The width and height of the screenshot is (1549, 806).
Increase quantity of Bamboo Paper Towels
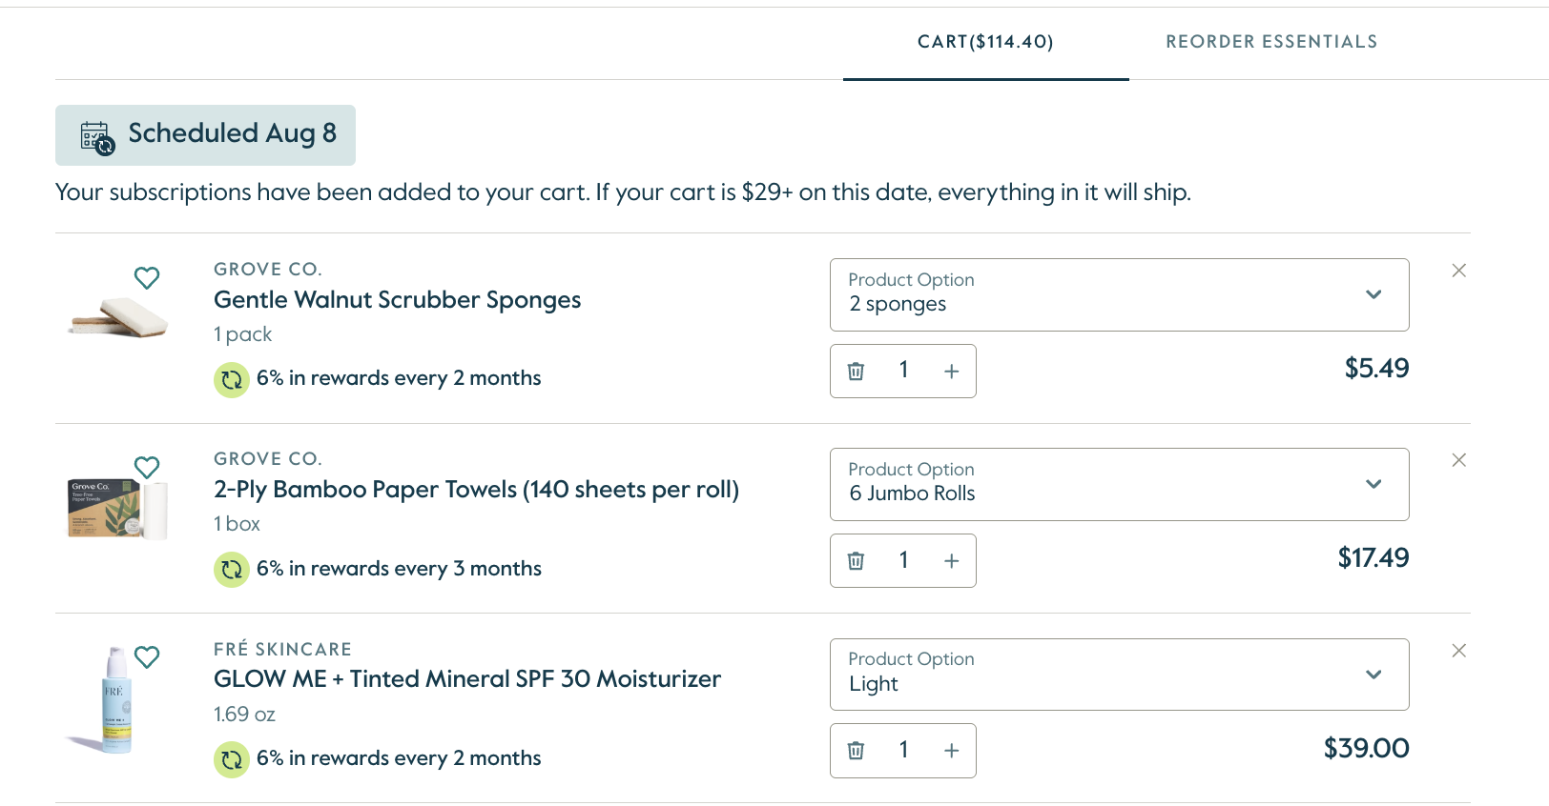pos(952,560)
